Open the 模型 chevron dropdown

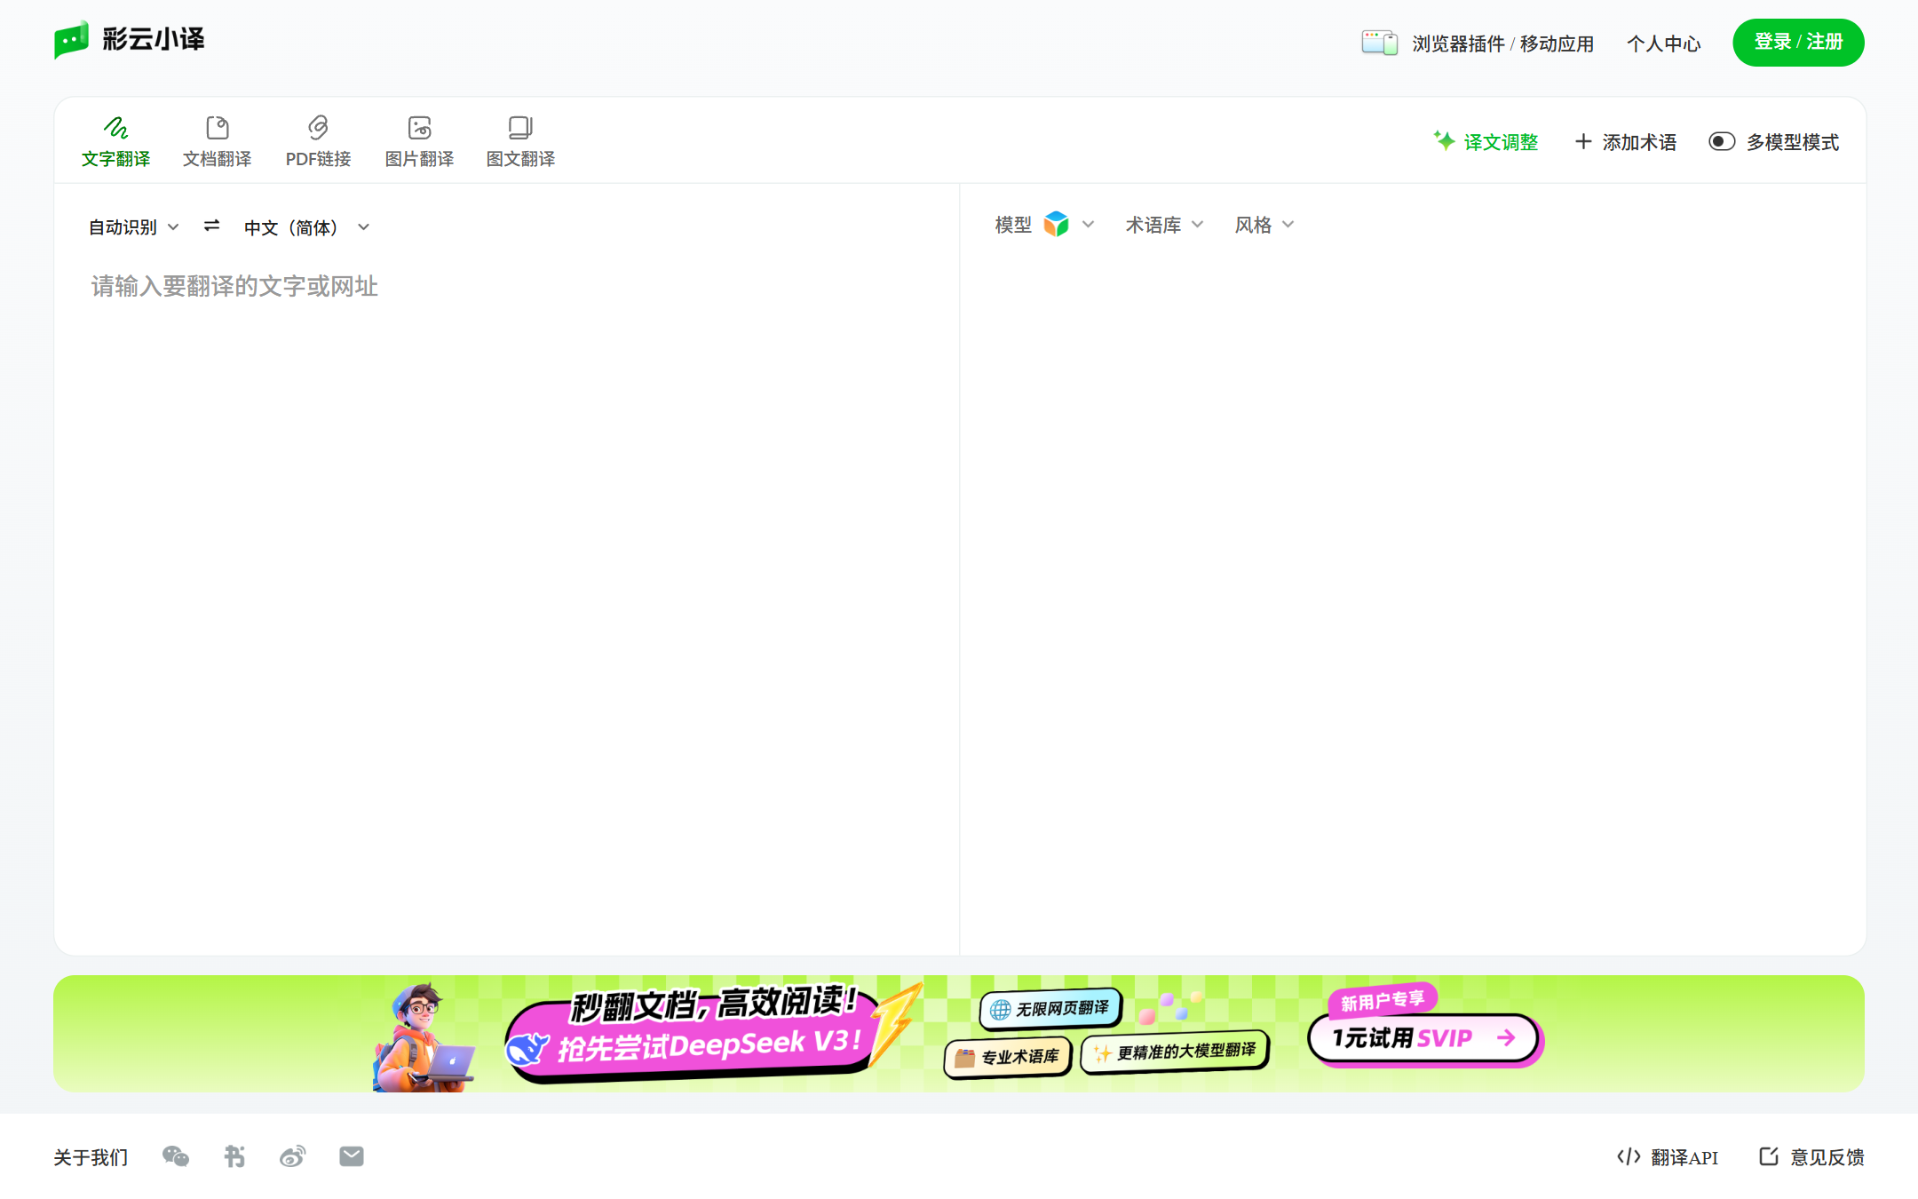coord(1088,224)
